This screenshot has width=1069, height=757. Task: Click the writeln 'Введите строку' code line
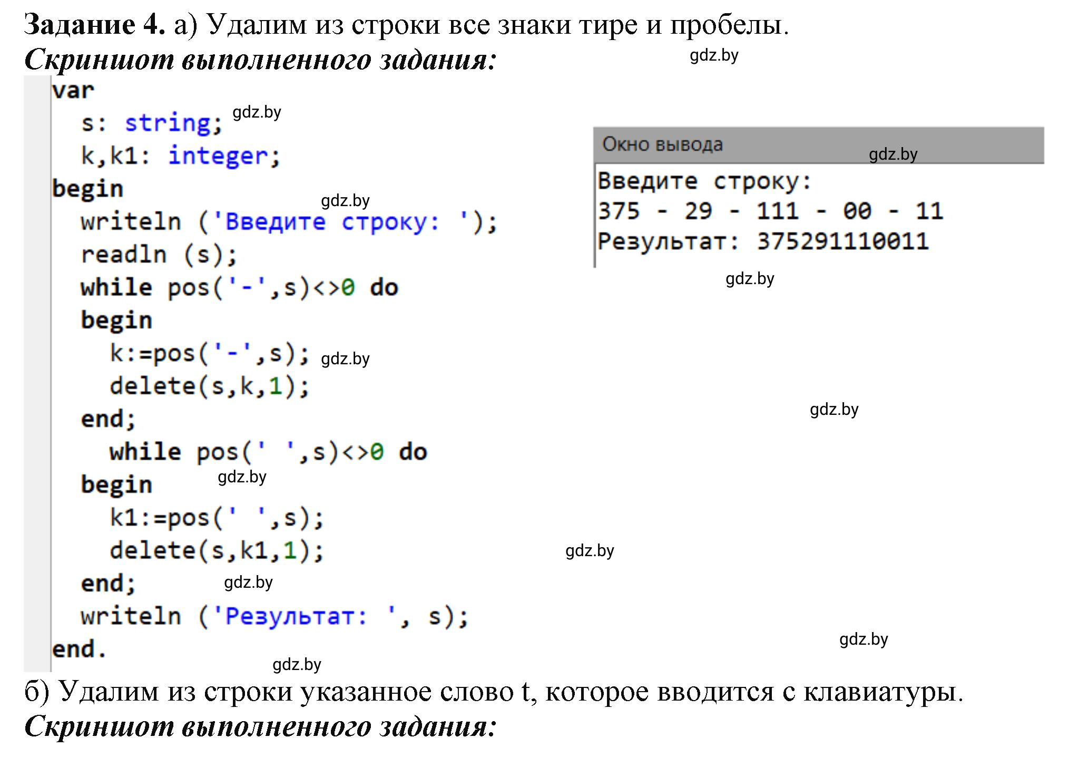click(289, 221)
